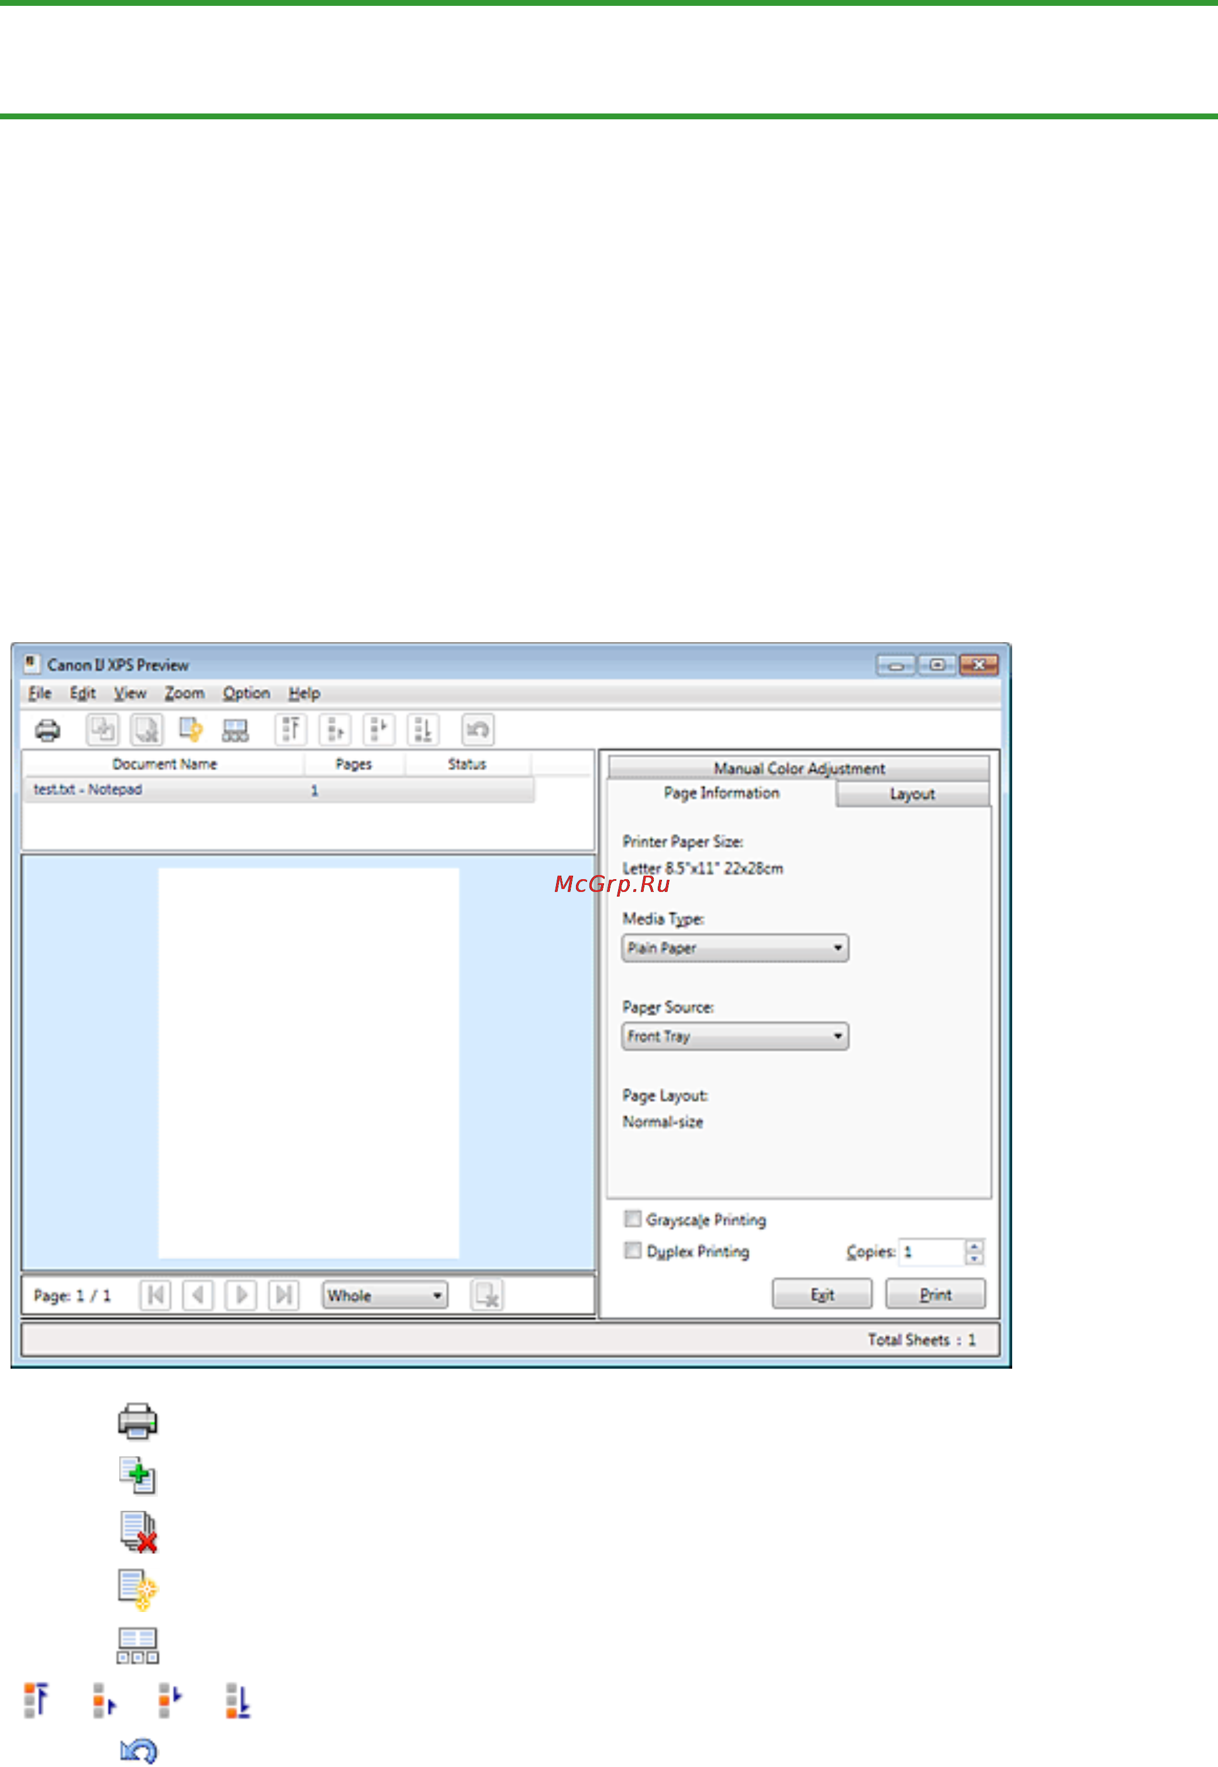Click the Move Up One toolbar icon
The image size is (1218, 1767).
335,730
